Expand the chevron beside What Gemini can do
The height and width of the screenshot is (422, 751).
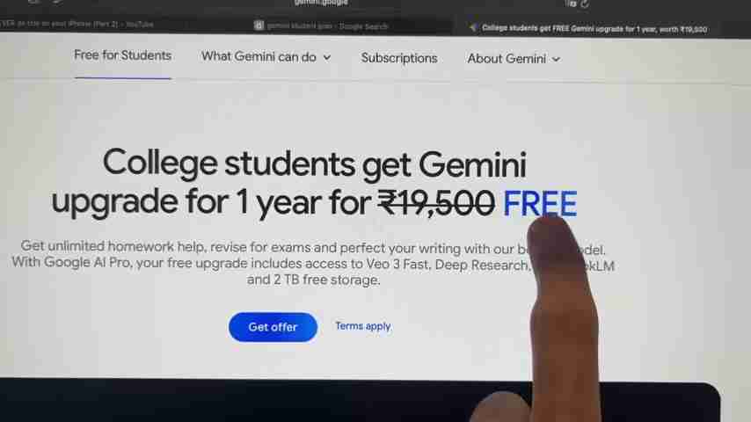[326, 57]
